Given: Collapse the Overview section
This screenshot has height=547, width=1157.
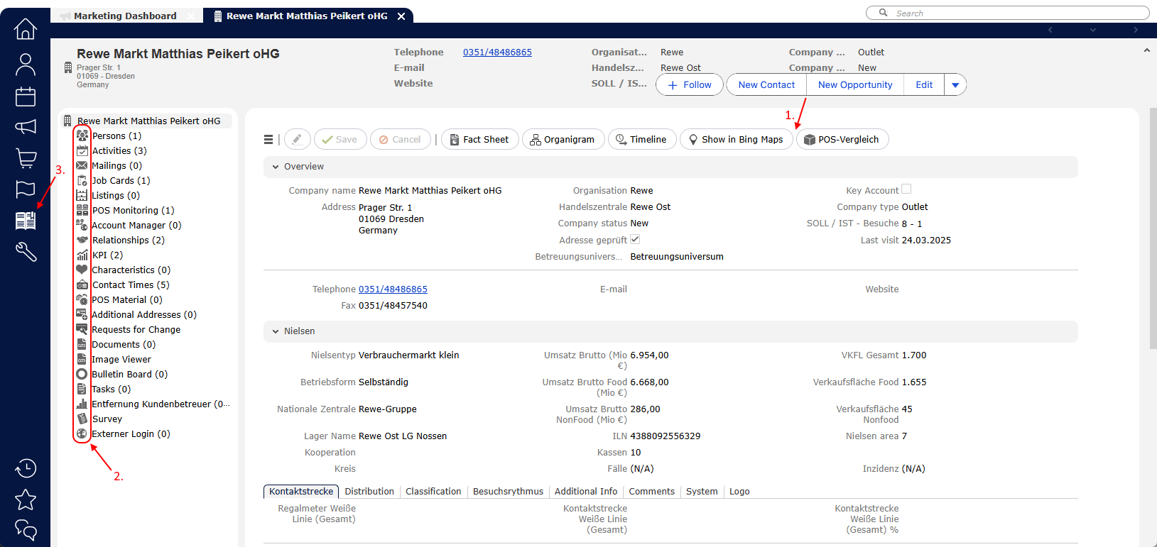Looking at the screenshot, I should 276,167.
